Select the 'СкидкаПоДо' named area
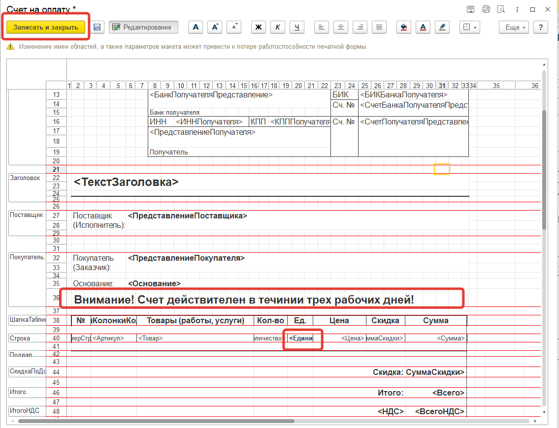This screenshot has height=428, width=559. point(28,371)
